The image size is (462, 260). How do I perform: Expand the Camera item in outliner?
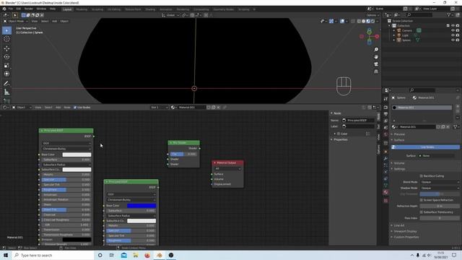(394, 30)
